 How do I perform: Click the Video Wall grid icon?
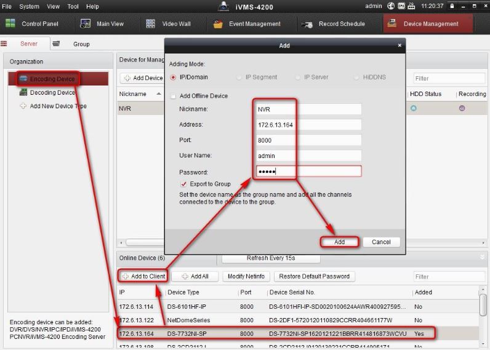[x=150, y=24]
